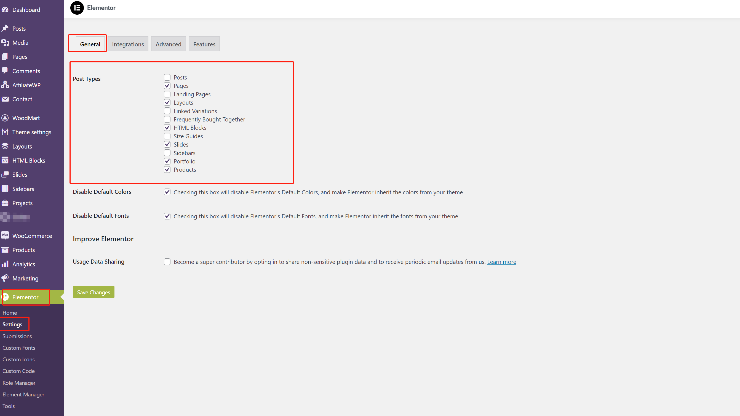Open the Marketing section
Screen dimensions: 740x416
point(25,278)
